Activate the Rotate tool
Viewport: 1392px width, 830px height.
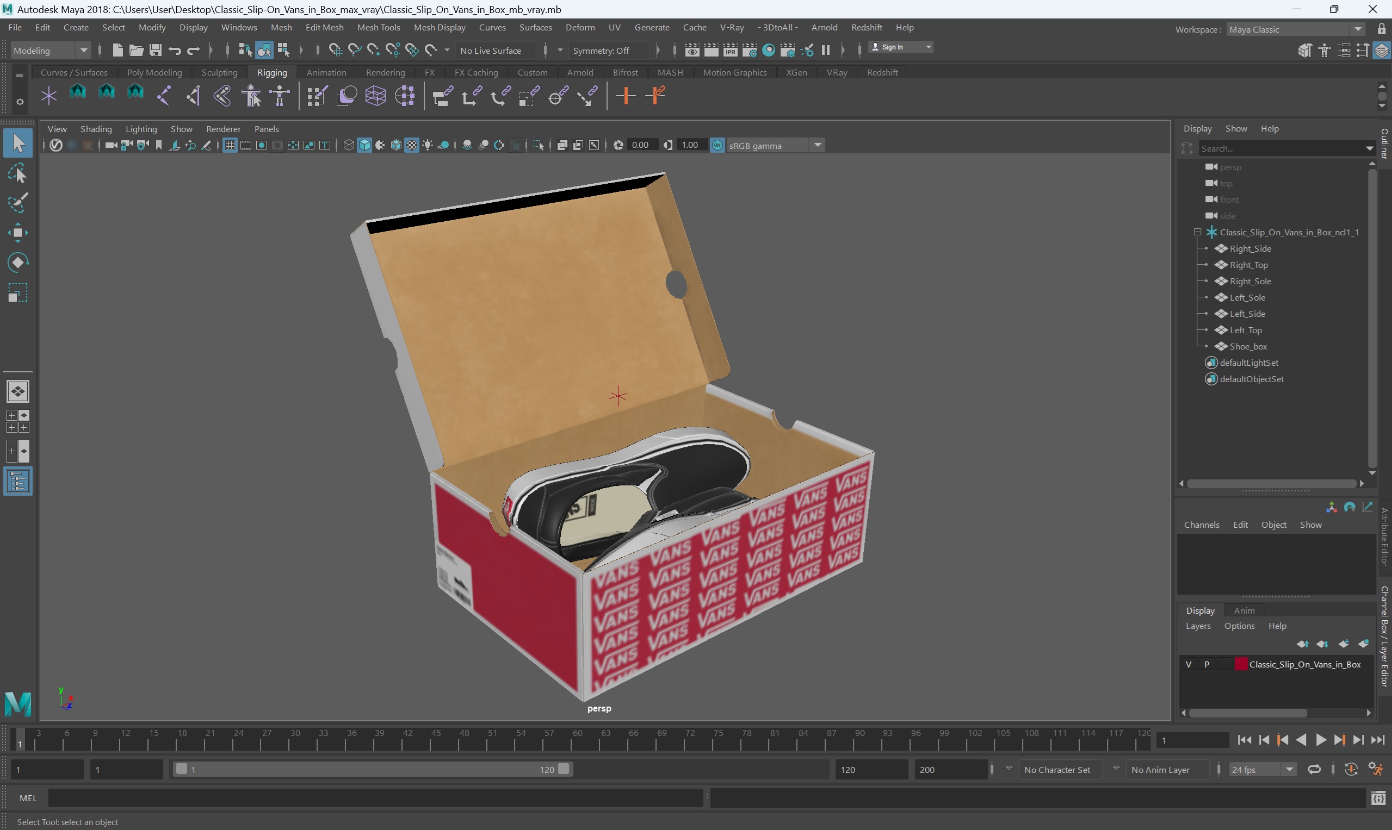click(x=18, y=263)
